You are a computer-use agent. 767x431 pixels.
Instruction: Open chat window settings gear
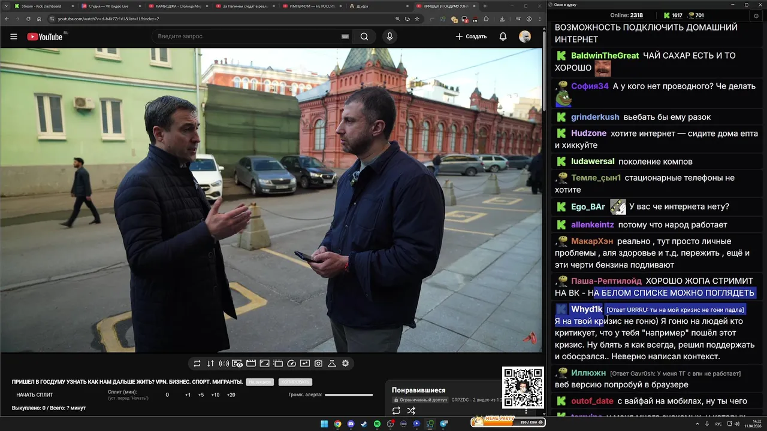(757, 16)
